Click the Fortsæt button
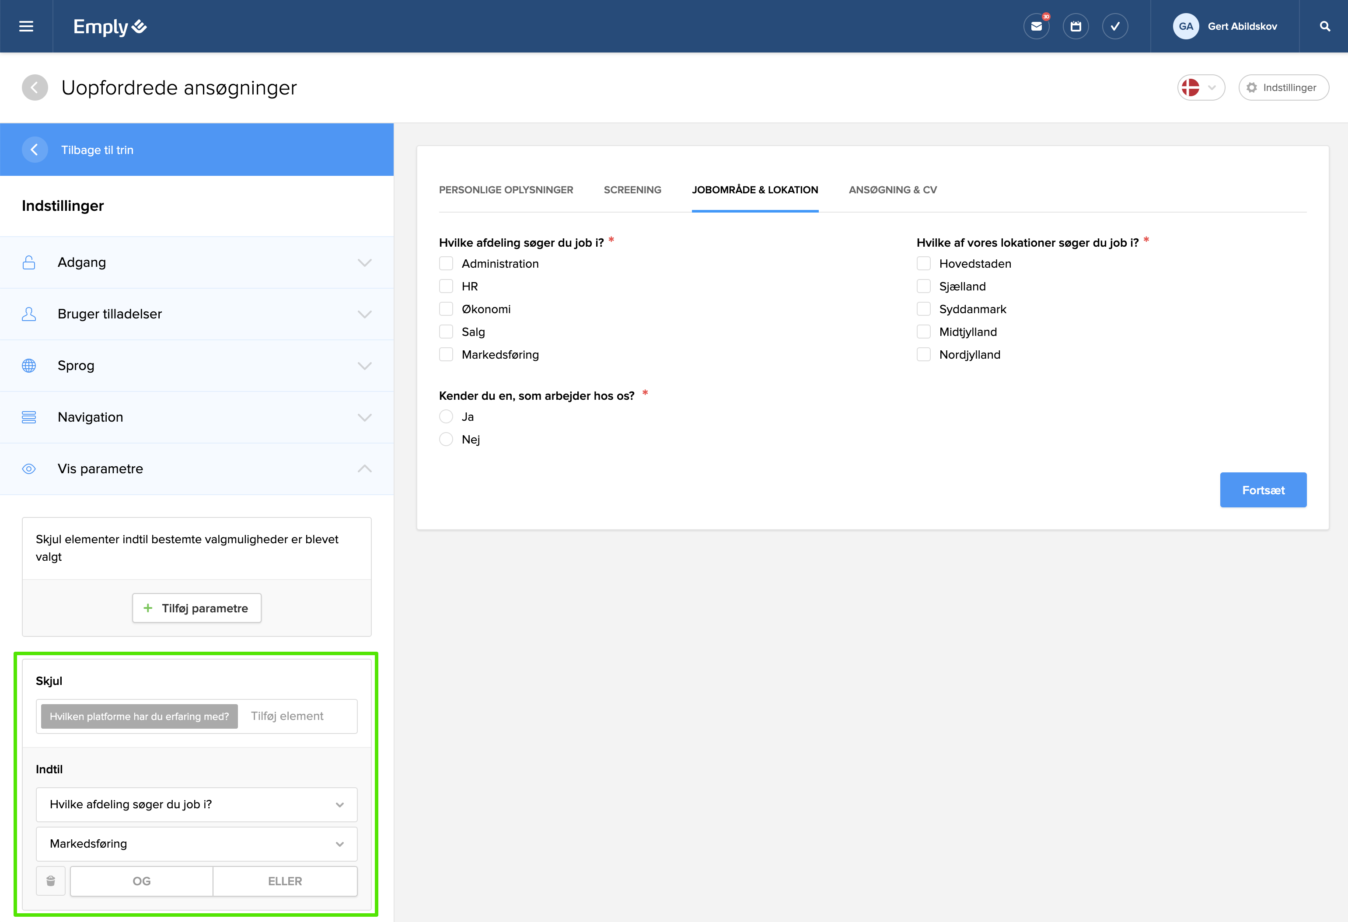 pos(1263,490)
